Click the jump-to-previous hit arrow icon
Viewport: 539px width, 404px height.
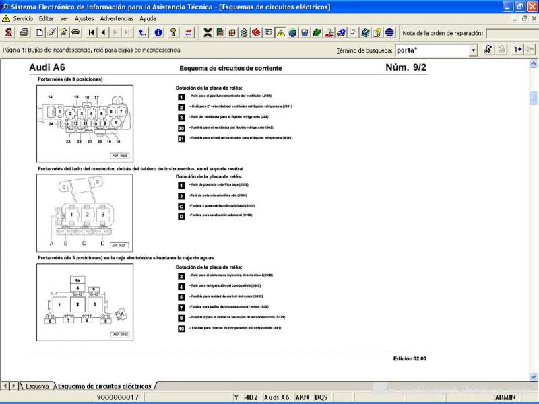tap(517, 50)
